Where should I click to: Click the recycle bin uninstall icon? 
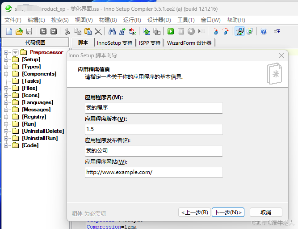[250, 31]
